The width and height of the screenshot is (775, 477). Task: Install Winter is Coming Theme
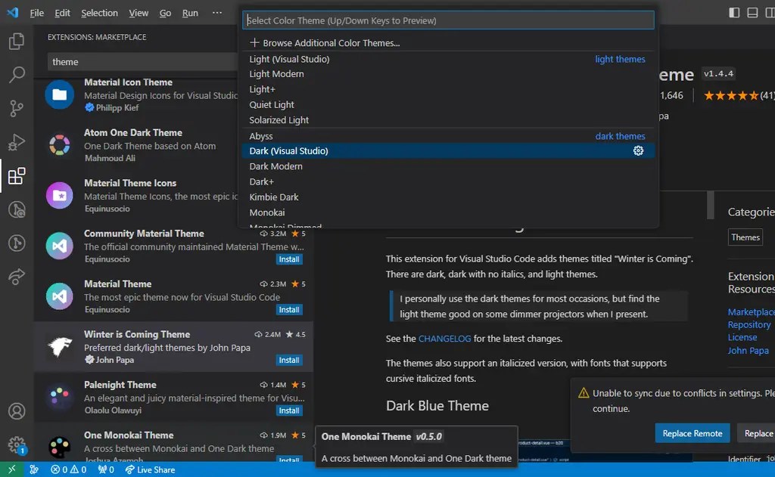[289, 360]
